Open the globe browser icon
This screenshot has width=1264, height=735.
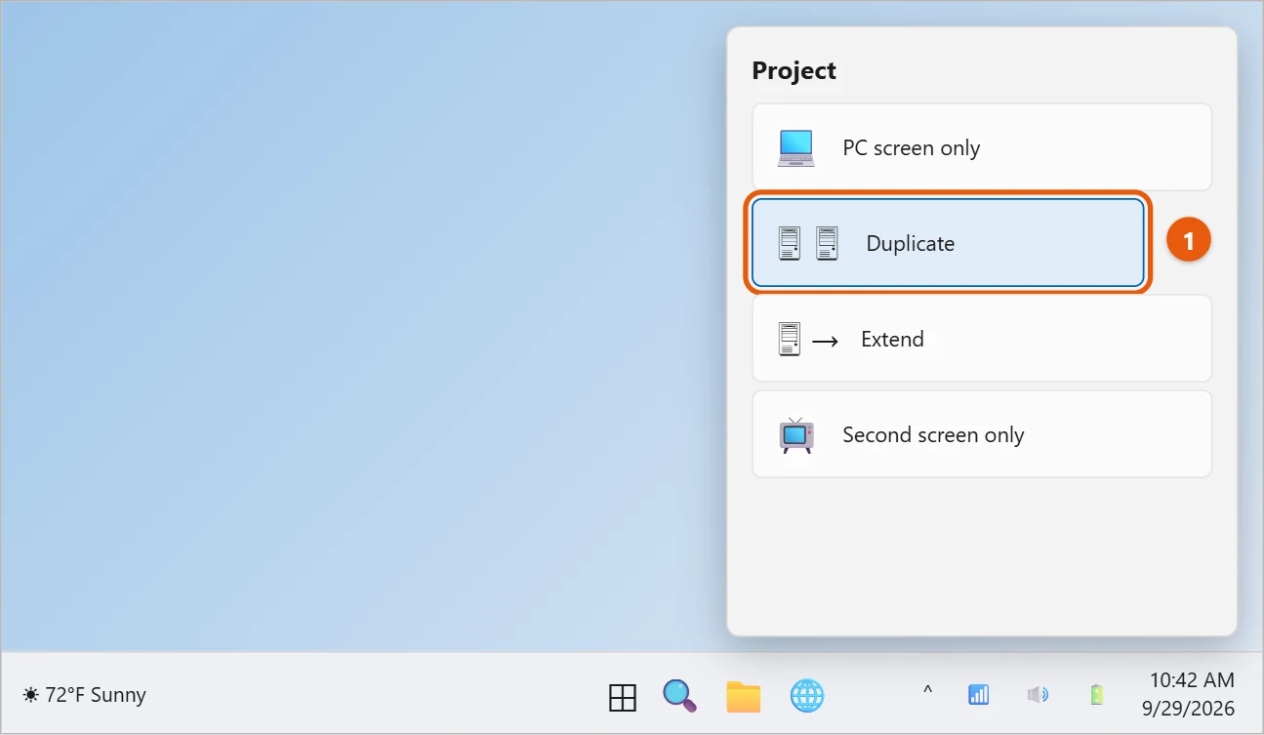tap(807, 696)
